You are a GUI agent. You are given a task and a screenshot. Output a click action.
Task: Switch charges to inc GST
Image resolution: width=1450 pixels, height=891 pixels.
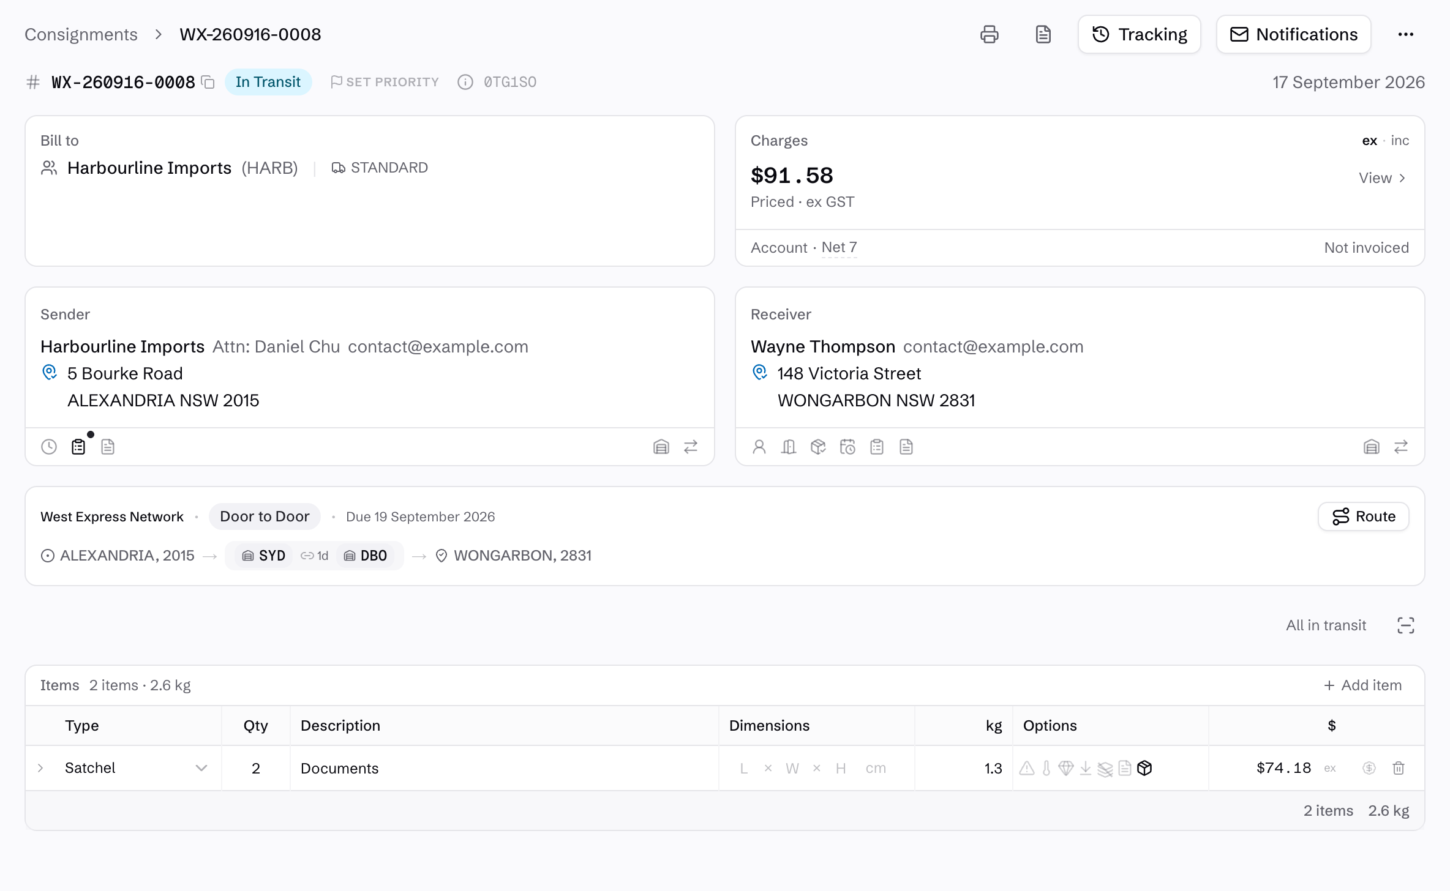point(1400,141)
